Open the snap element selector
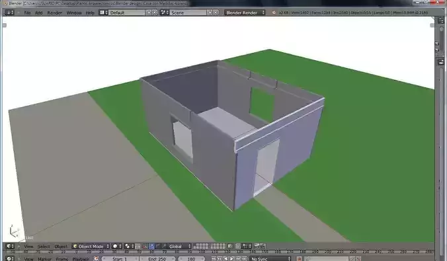Viewport: 447px width, 261px height. [x=247, y=246]
